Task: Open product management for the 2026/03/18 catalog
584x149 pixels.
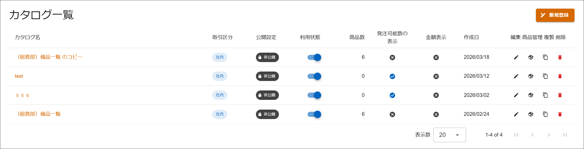Action: point(531,57)
